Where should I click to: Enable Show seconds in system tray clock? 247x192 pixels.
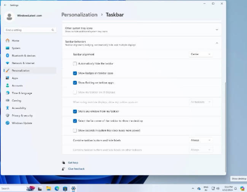pos(75,131)
